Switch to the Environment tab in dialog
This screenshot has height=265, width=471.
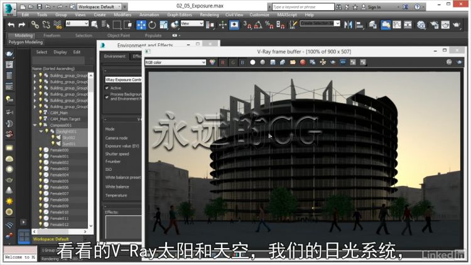click(114, 56)
